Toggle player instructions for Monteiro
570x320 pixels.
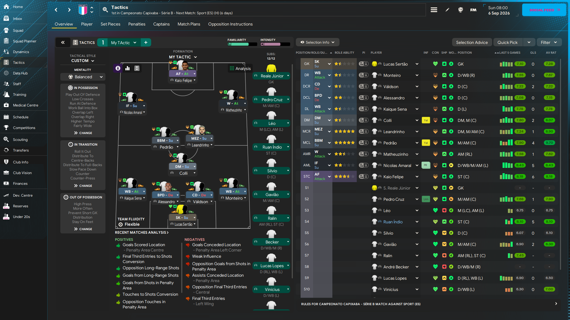(x=364, y=75)
